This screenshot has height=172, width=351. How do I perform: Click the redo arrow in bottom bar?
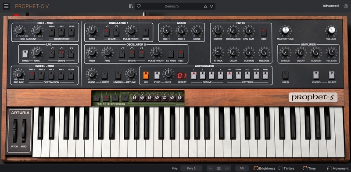227,168
